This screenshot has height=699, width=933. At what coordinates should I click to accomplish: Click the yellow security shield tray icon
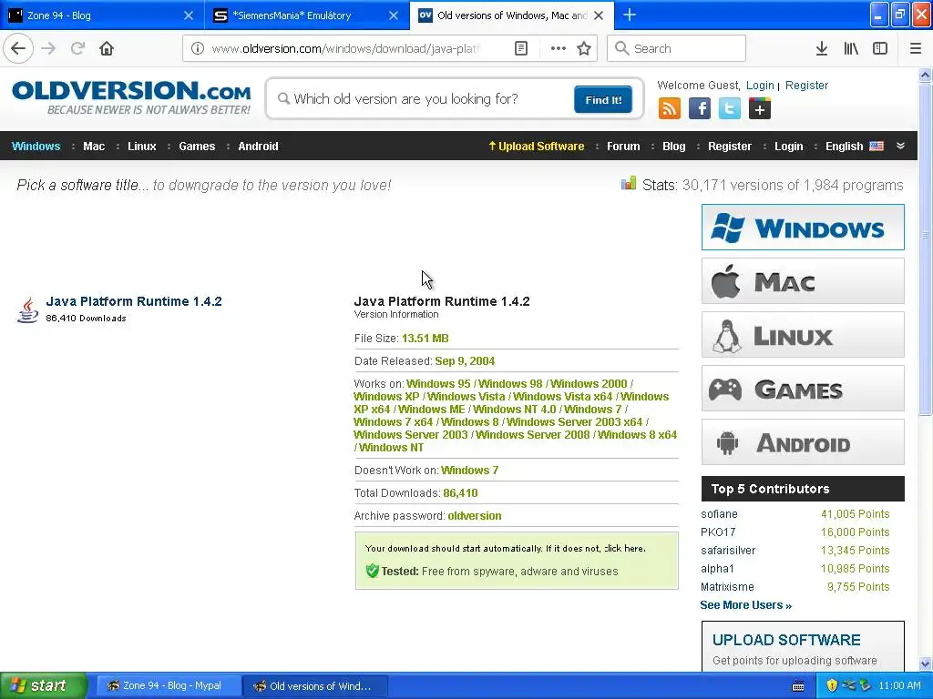tap(832, 685)
